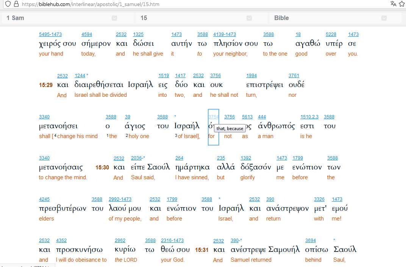This screenshot has height=267, width=406.
Task: Click verse number 15:30
Action: 102,168
